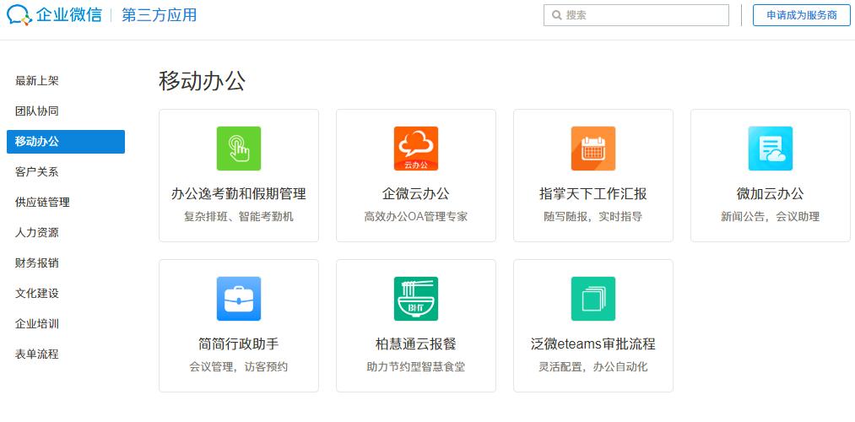Image resolution: width=855 pixels, height=422 pixels.
Task: Click the blue briefcase icon for 简简行政助手
Action: pos(239,299)
